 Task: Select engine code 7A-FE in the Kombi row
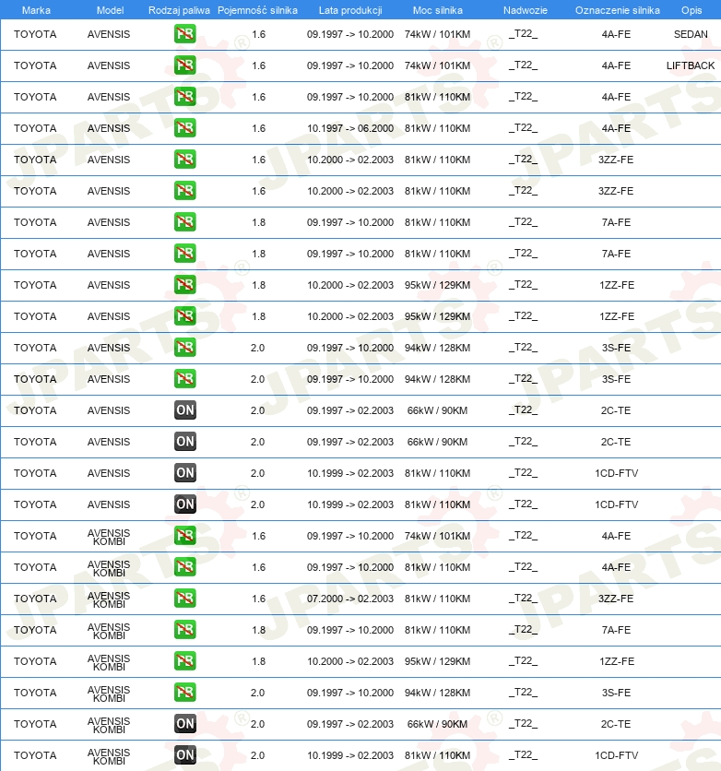[616, 629]
